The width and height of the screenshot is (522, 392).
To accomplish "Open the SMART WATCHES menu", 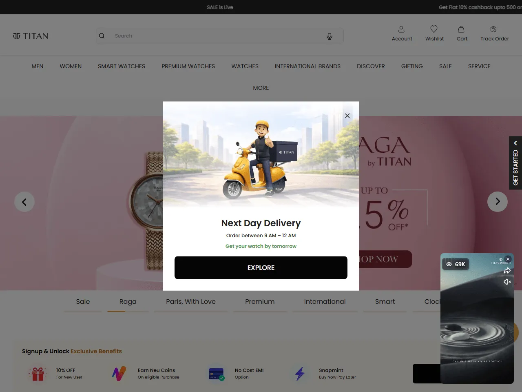I will click(122, 66).
